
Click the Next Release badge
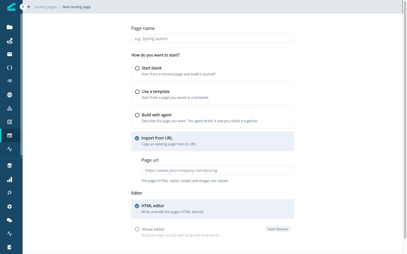click(x=278, y=229)
